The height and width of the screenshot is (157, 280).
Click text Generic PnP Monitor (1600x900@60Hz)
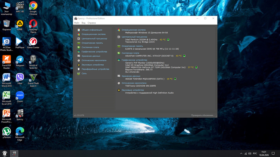pos(145,63)
